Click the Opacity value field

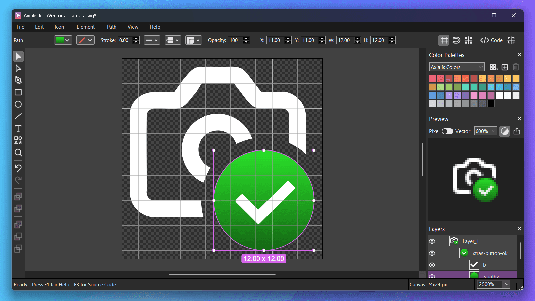pos(235,40)
